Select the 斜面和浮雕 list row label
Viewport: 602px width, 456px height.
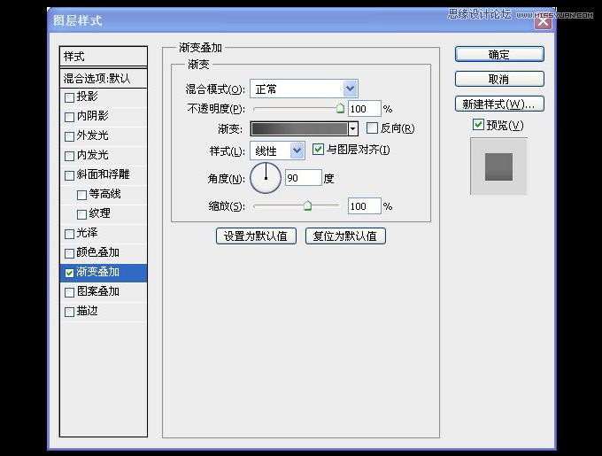coord(104,174)
